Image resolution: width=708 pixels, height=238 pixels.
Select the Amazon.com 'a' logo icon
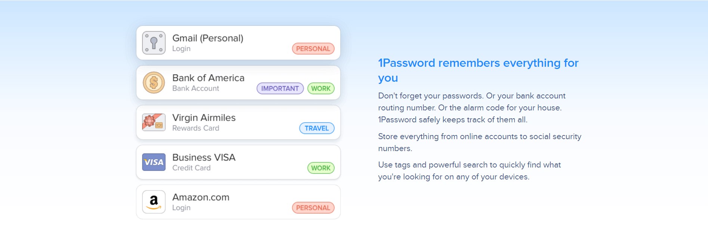point(153,202)
